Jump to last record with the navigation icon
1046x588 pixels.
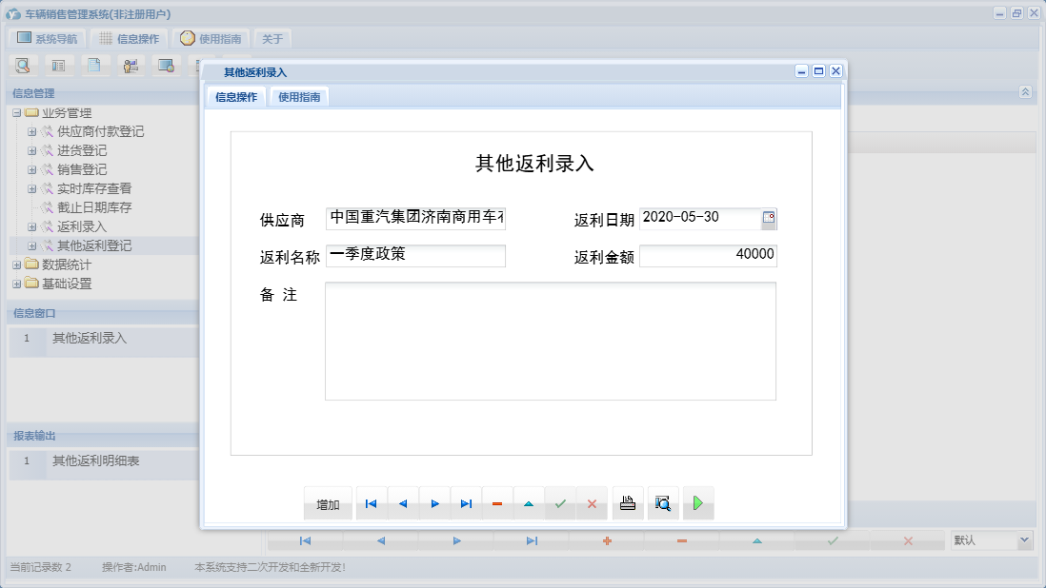click(x=466, y=503)
